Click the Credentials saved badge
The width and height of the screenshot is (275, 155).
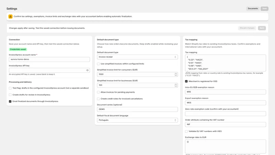18,49
